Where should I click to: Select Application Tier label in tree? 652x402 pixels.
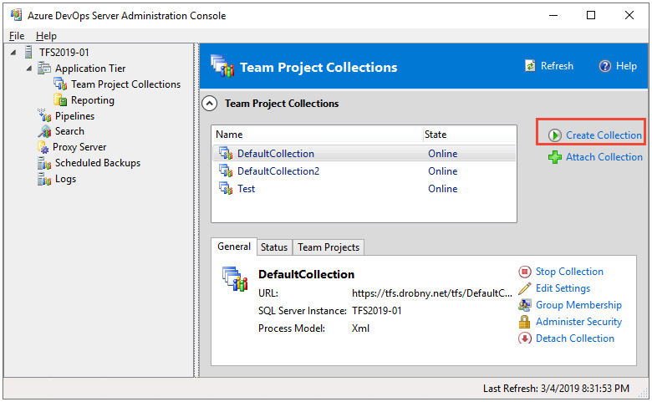90,69
